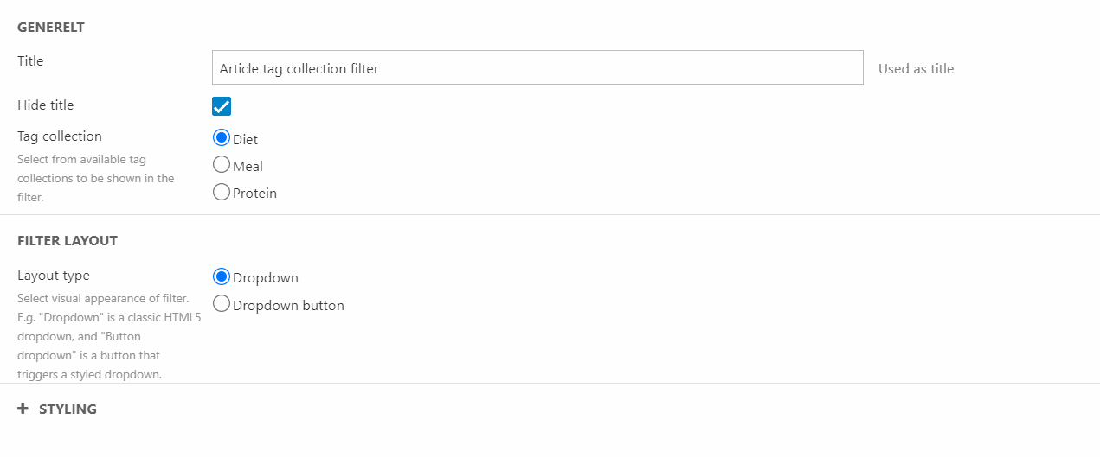Click the GENERELT section header
Screen dimensions: 1100x457
[x=51, y=28]
